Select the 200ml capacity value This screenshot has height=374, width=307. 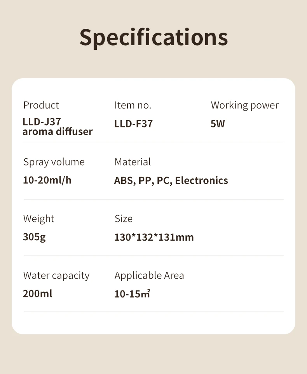(38, 294)
